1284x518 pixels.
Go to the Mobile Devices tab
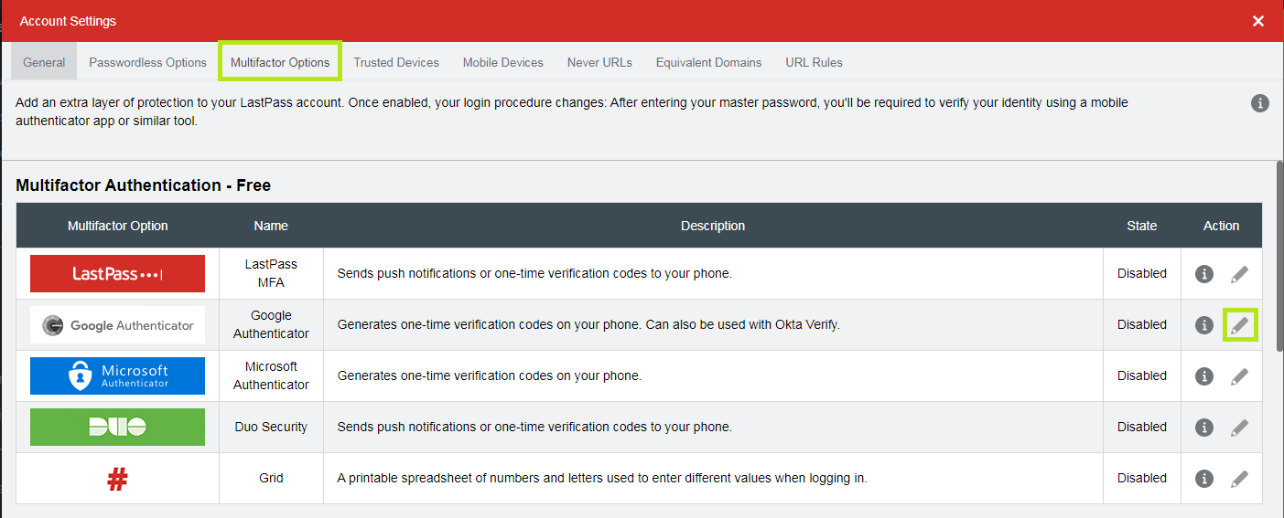pos(502,62)
